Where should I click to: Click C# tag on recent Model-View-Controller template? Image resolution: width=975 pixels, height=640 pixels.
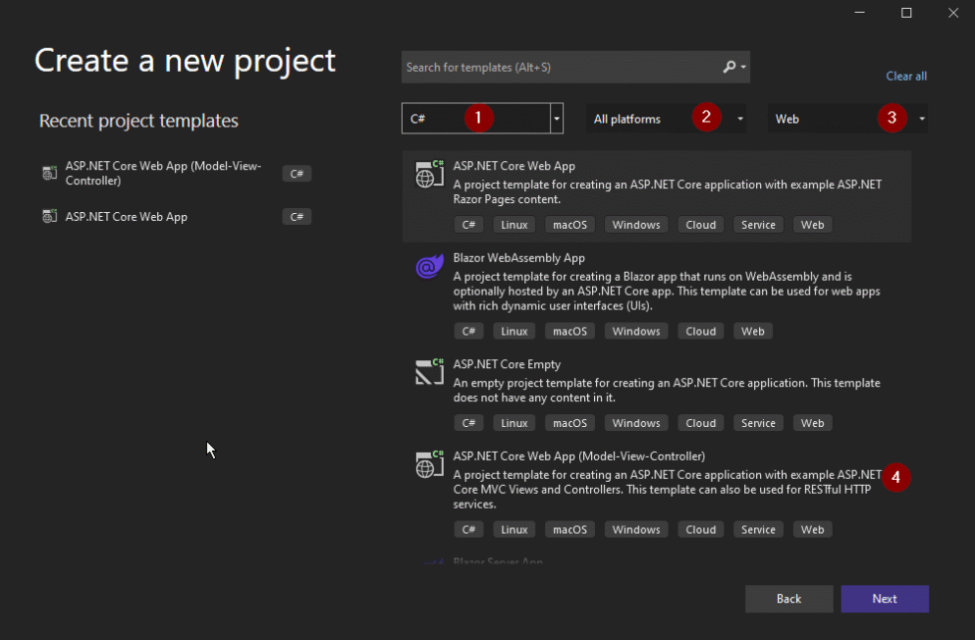pyautogui.click(x=296, y=173)
